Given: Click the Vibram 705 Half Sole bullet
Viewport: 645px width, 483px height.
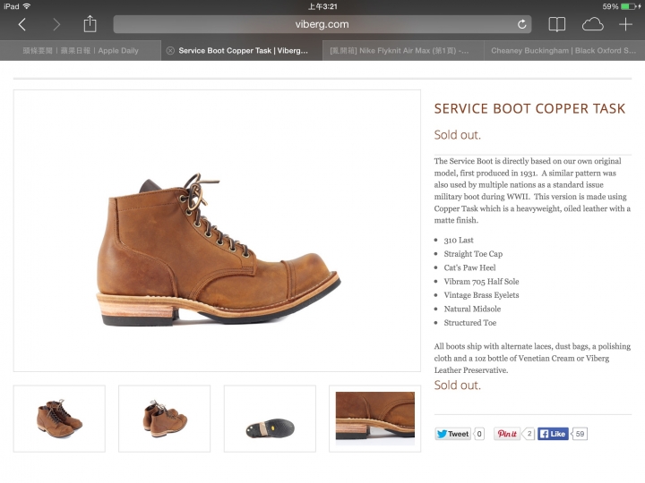Looking at the screenshot, I should pos(481,282).
